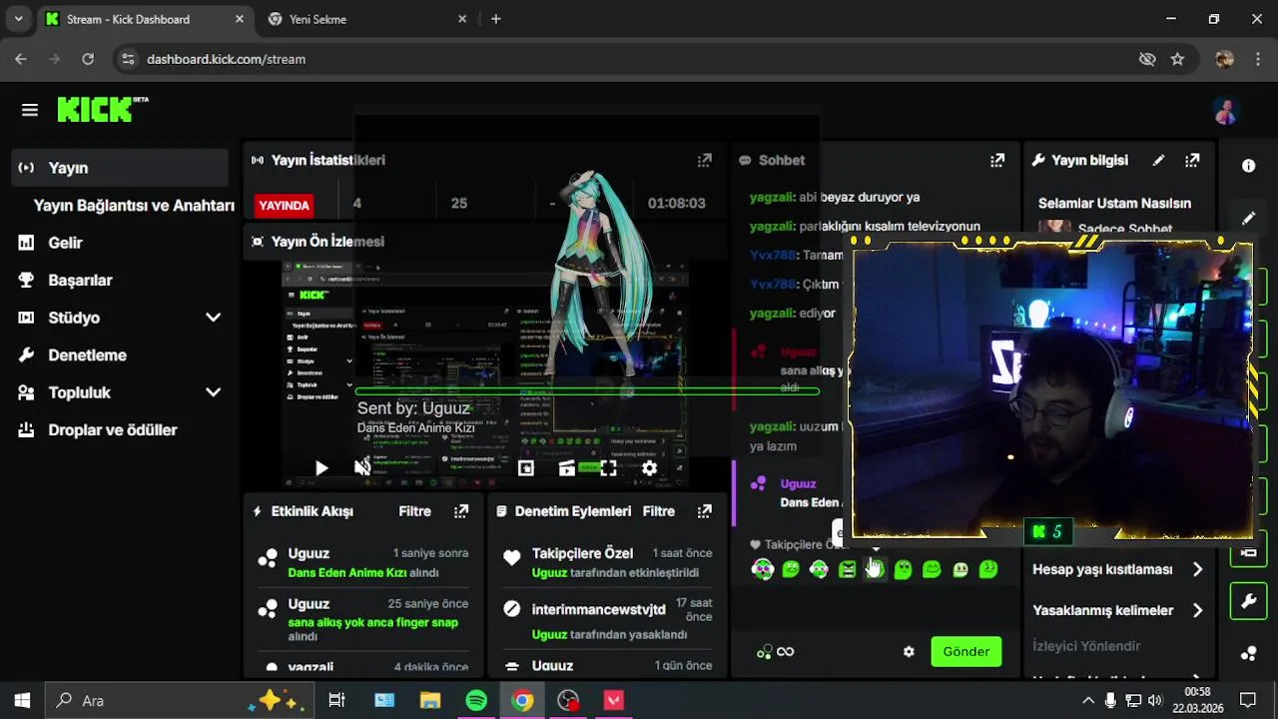The image size is (1278, 719).
Task: Reload the dashboard page
Action: tap(88, 59)
